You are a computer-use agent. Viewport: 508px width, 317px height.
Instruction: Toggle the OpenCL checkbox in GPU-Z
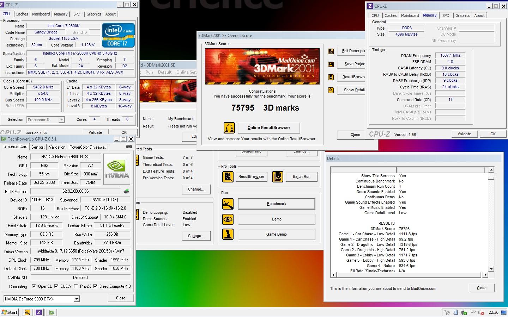click(x=34, y=286)
